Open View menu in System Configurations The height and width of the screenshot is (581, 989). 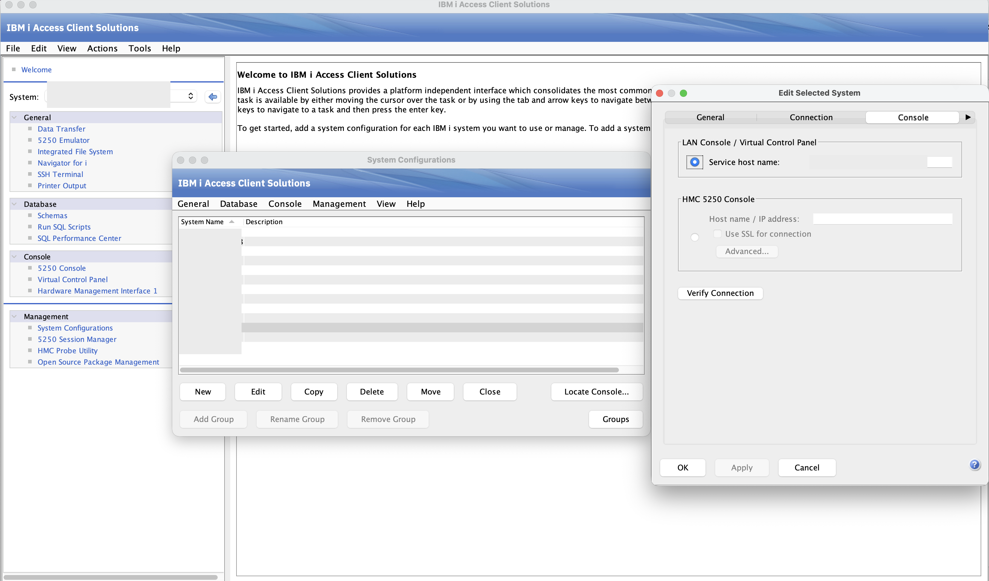pyautogui.click(x=386, y=204)
